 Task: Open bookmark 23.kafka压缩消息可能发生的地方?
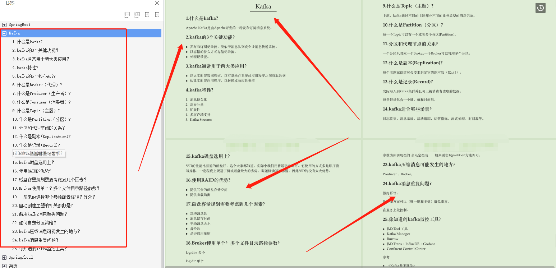point(46,231)
